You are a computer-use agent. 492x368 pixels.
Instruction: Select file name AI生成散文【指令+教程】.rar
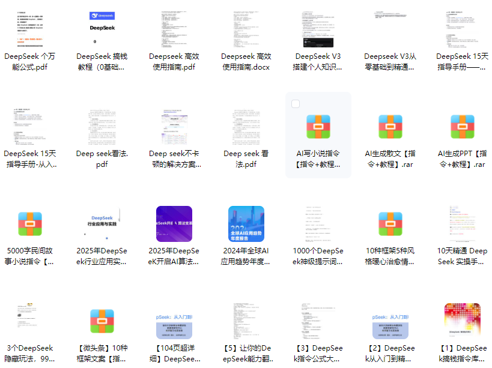click(390, 159)
